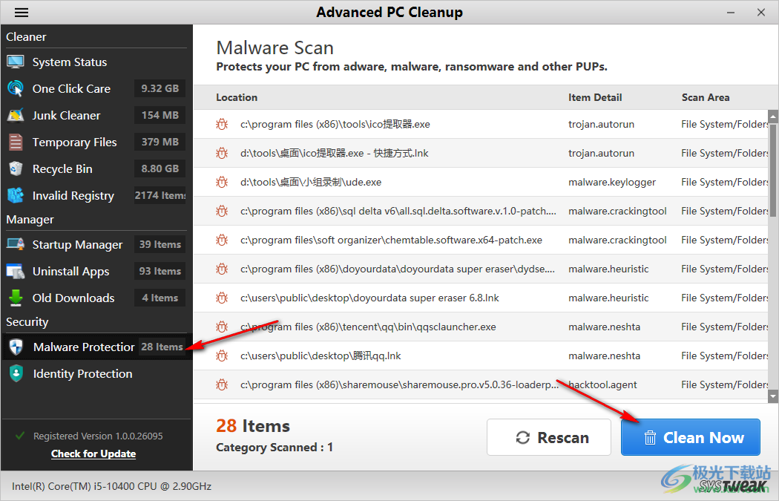Select c:\users\public\desktop\腾讯qq.lnk path
Image resolution: width=779 pixels, height=501 pixels.
(321, 356)
